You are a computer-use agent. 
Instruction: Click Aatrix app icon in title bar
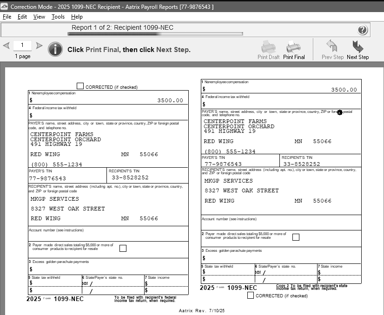(5, 7)
